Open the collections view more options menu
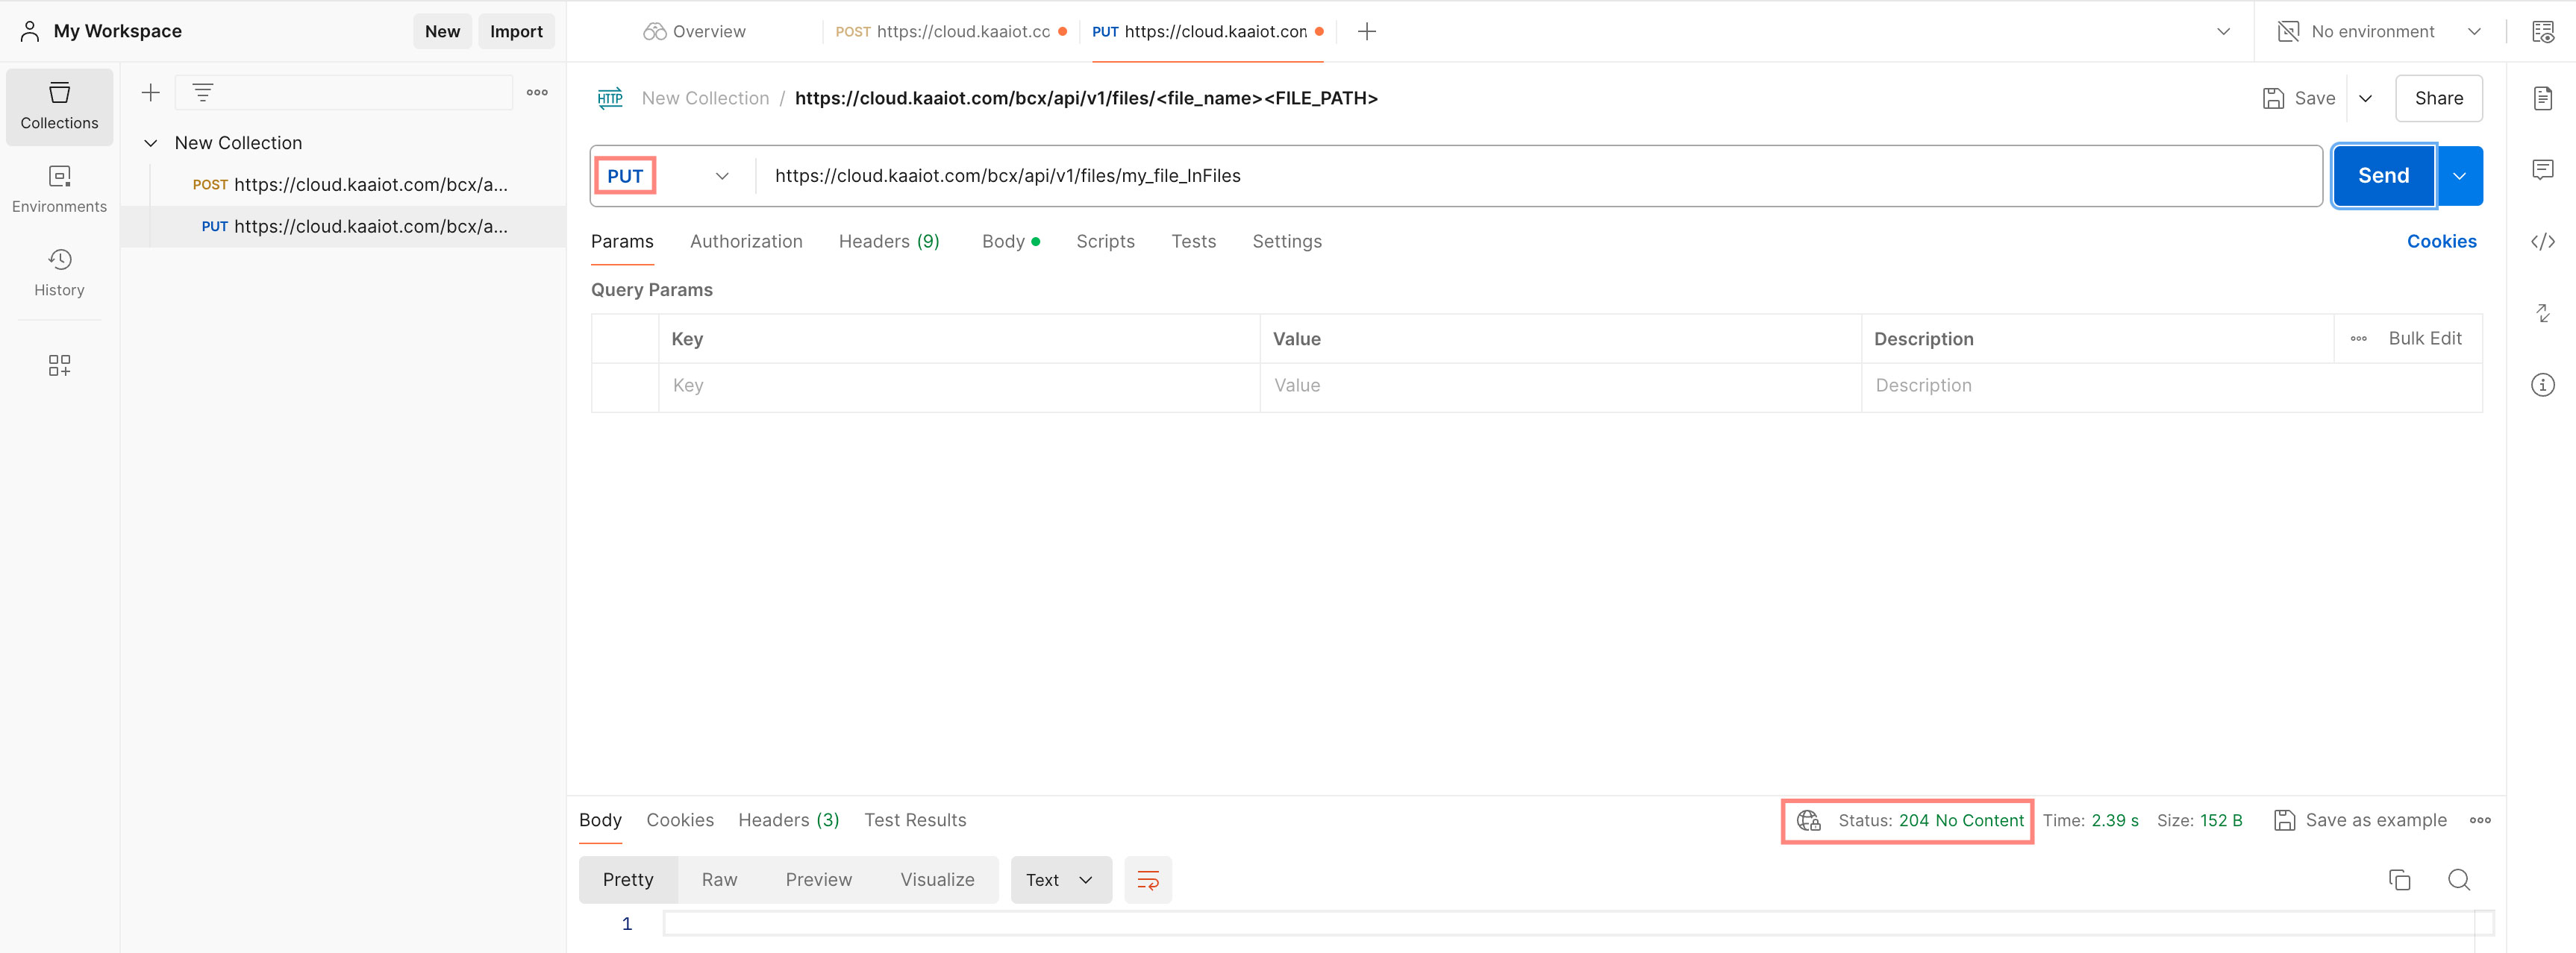Image resolution: width=2576 pixels, height=953 pixels. [x=537, y=93]
